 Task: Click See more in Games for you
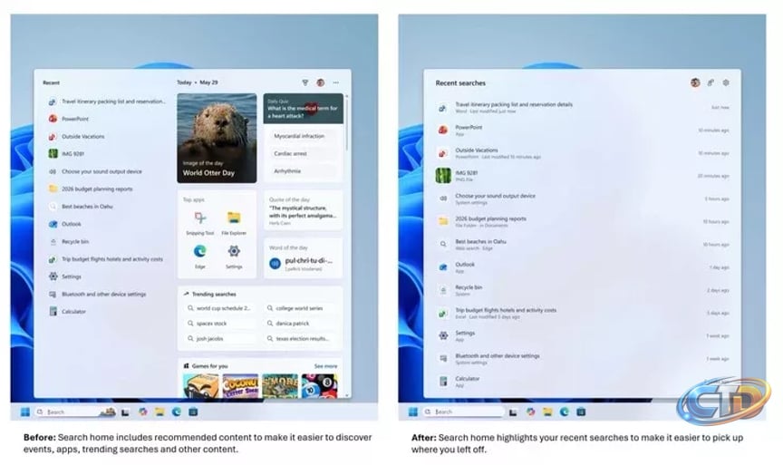coord(325,366)
